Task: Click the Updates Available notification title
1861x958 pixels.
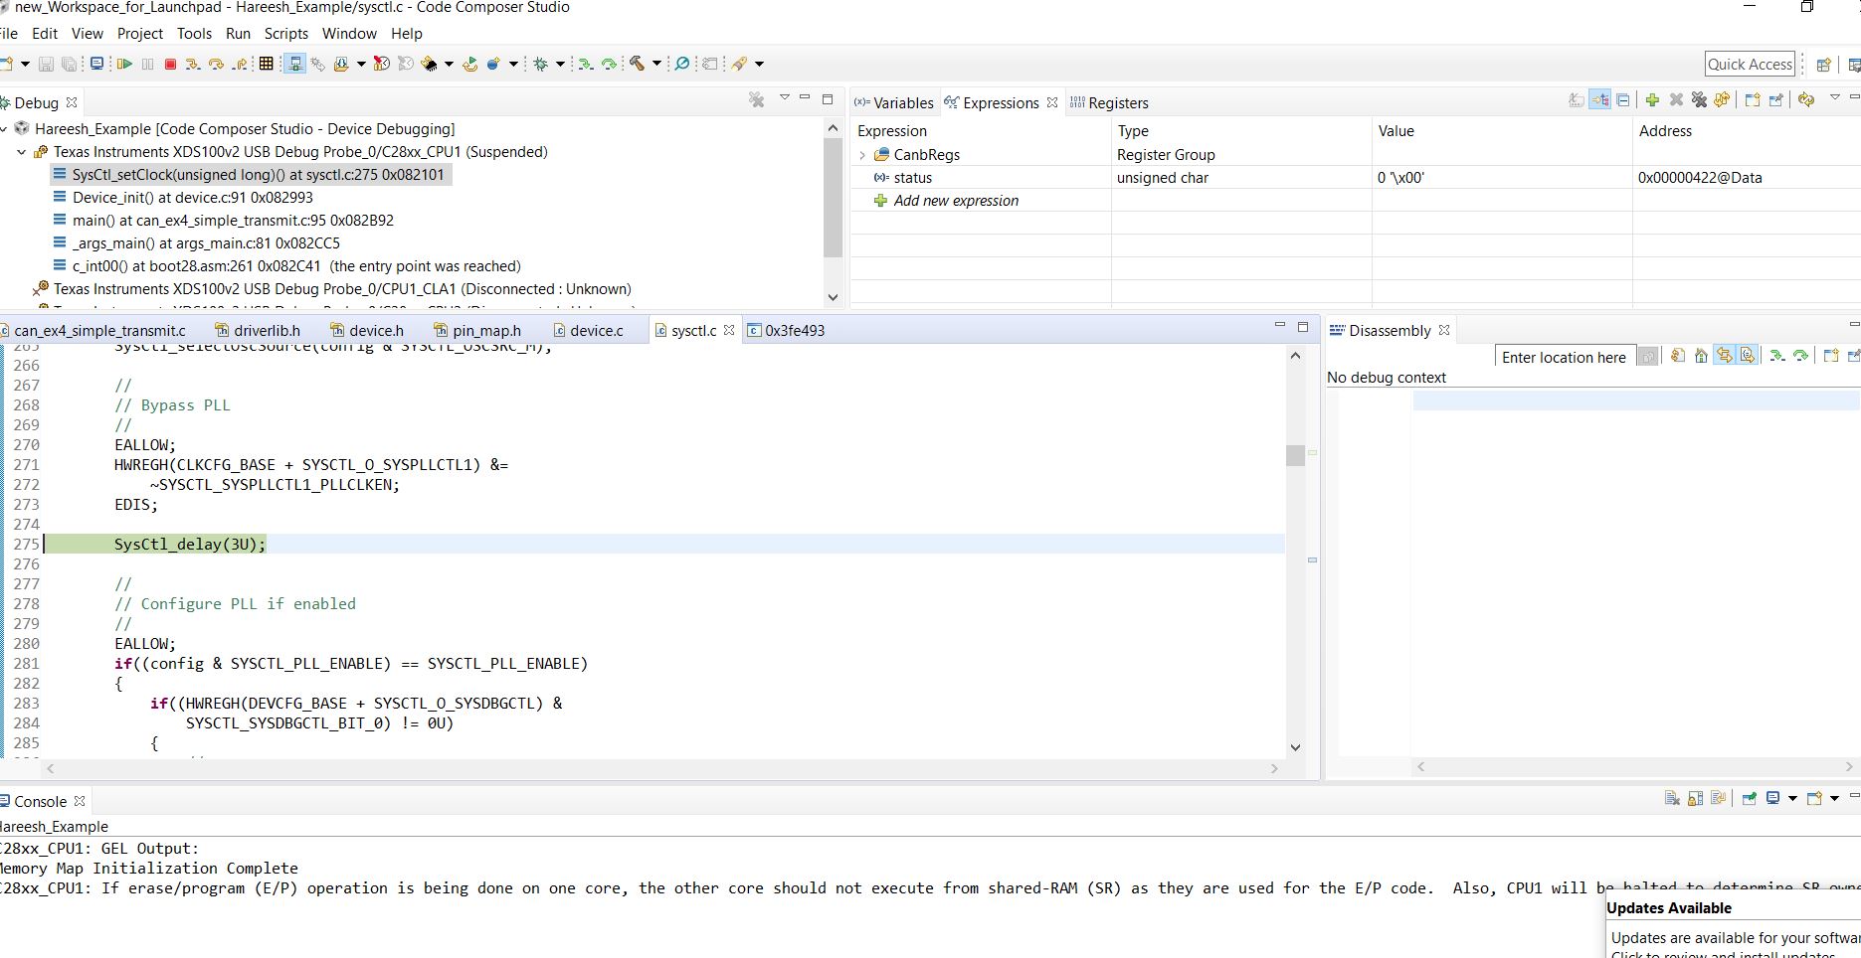Action: [1669, 907]
